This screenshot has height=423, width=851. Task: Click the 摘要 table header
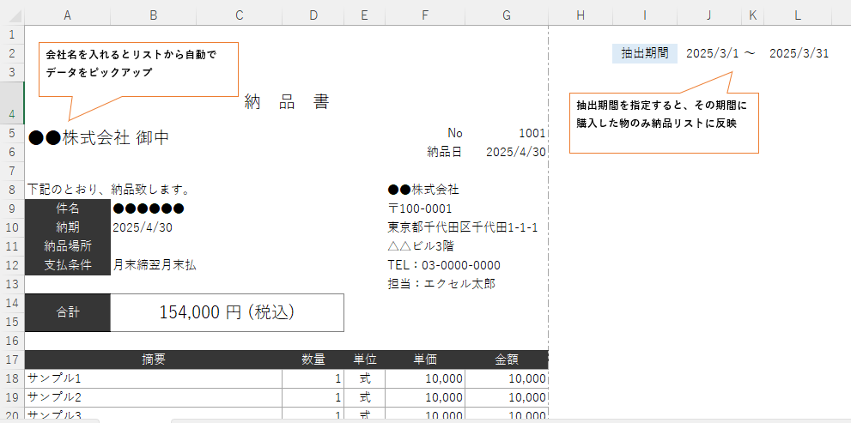(154, 359)
